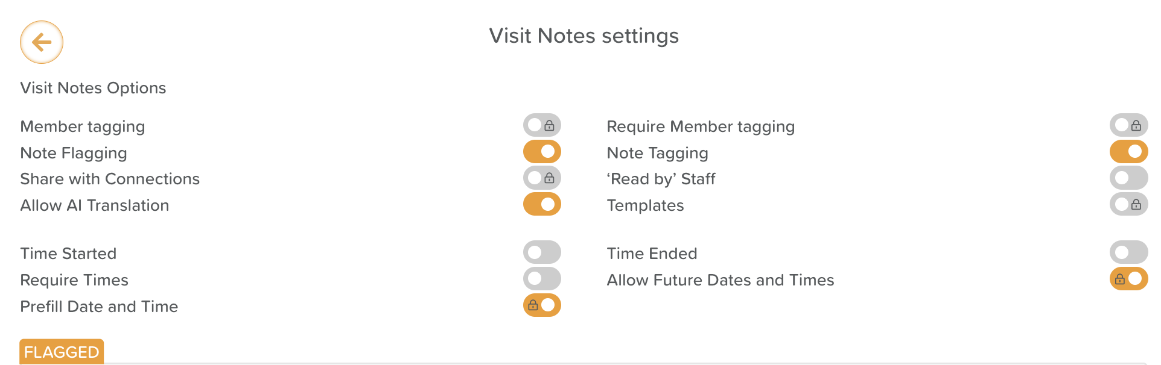The height and width of the screenshot is (365, 1161).
Task: Click the Visit Notes Options heading
Action: point(93,88)
